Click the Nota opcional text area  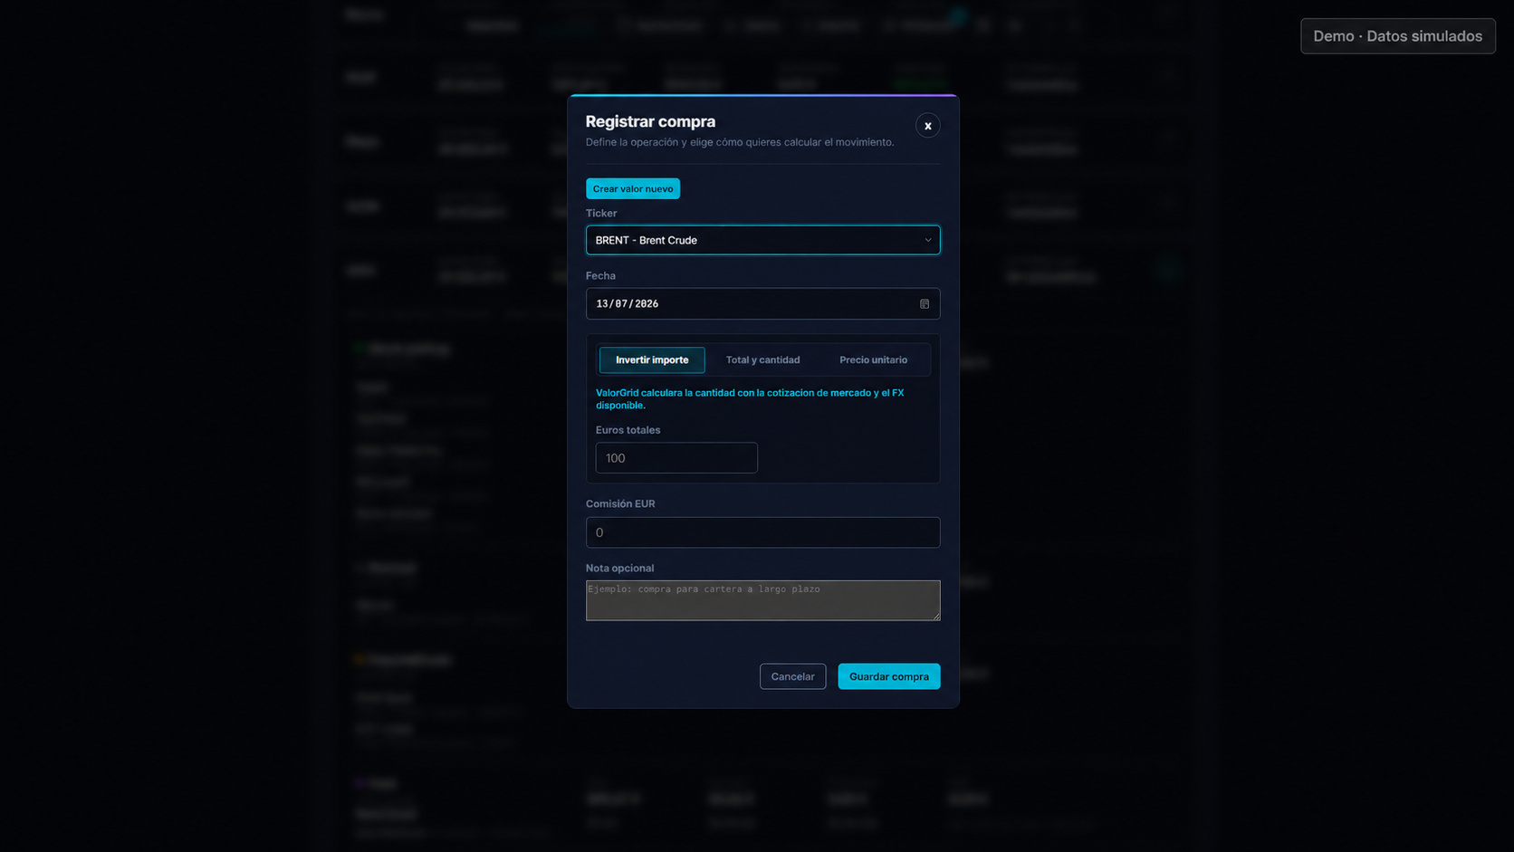coord(762,600)
